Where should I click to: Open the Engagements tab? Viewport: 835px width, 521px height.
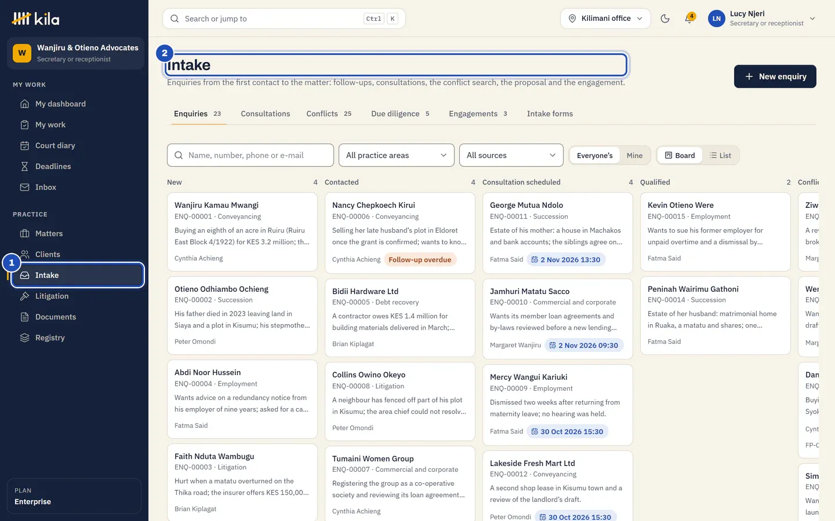pyautogui.click(x=478, y=113)
